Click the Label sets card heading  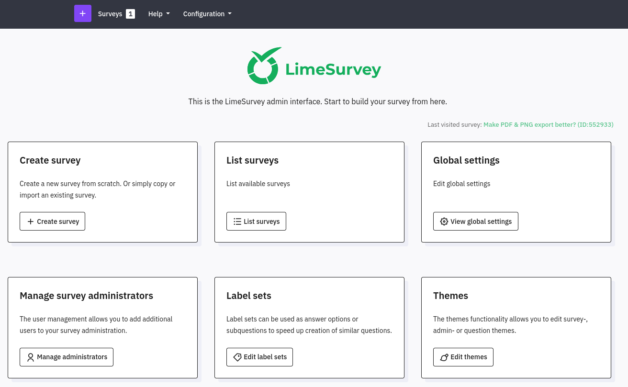coord(249,296)
